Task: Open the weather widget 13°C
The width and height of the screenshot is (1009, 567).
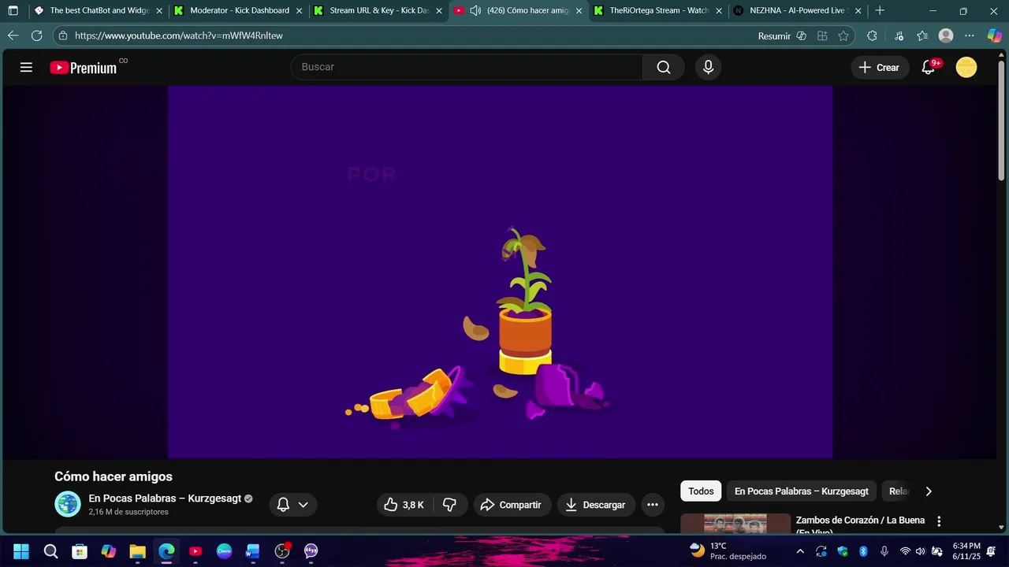Action: tap(728, 551)
